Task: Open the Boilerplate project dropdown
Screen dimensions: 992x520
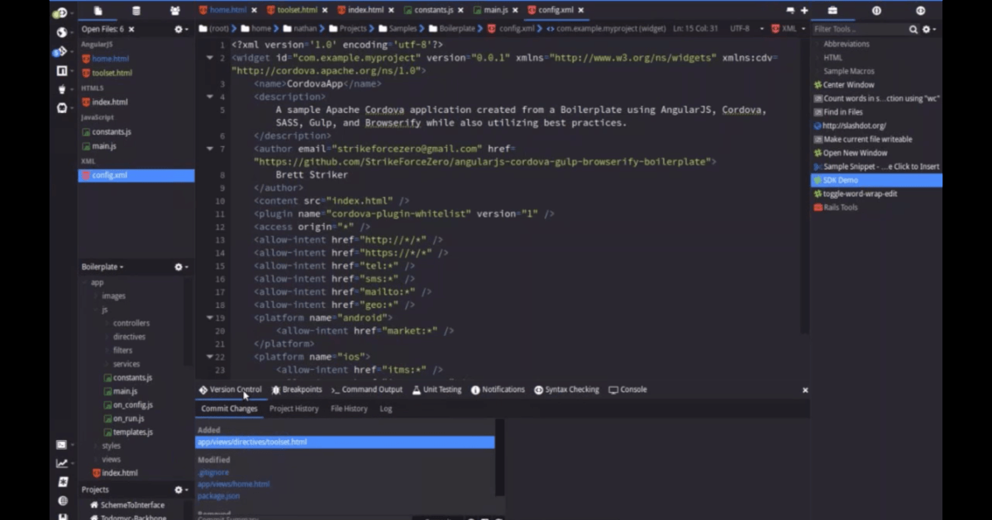Action: coord(103,267)
